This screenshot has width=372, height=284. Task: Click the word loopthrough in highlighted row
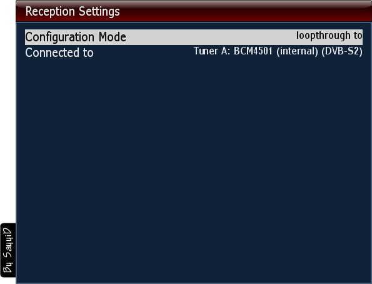point(323,36)
